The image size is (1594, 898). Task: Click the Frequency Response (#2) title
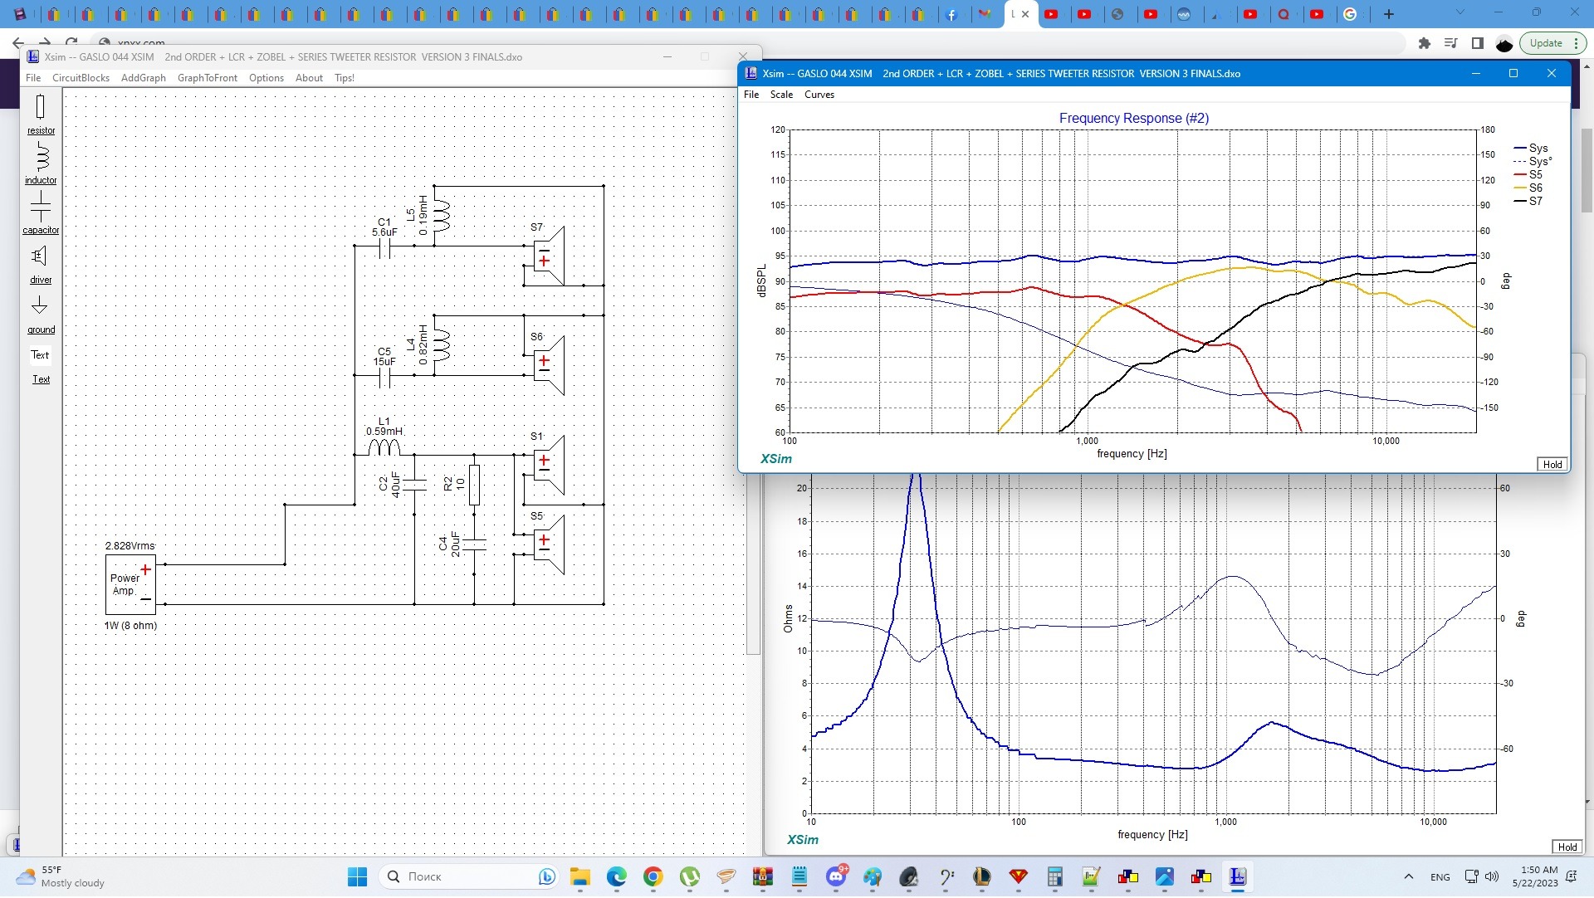coord(1134,119)
